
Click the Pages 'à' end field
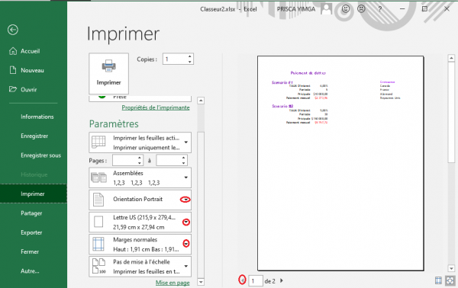(169, 160)
